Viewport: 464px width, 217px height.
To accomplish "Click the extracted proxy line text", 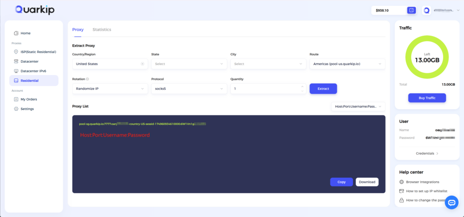I will point(143,124).
